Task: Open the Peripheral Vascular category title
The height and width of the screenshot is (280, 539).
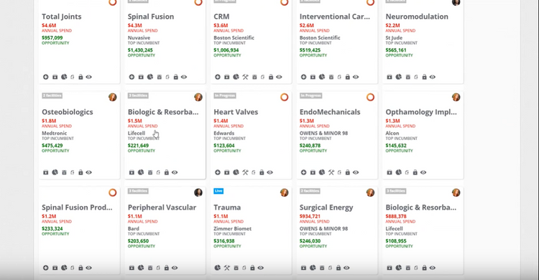Action: pos(162,207)
